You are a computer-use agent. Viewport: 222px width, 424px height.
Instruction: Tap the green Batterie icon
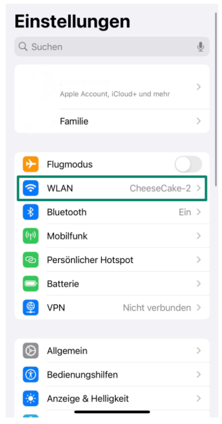tap(30, 284)
